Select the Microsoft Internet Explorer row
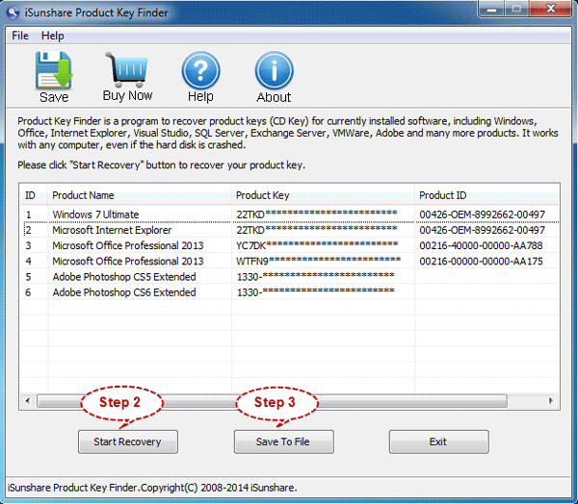 click(289, 230)
